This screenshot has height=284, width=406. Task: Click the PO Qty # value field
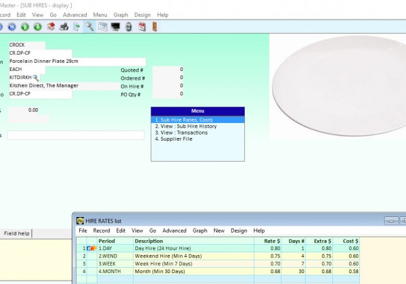pyautogui.click(x=168, y=94)
